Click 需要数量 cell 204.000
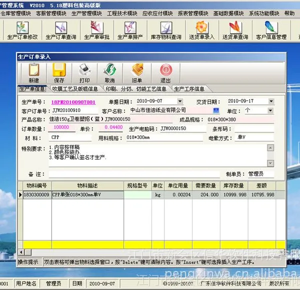 (x=206, y=194)
